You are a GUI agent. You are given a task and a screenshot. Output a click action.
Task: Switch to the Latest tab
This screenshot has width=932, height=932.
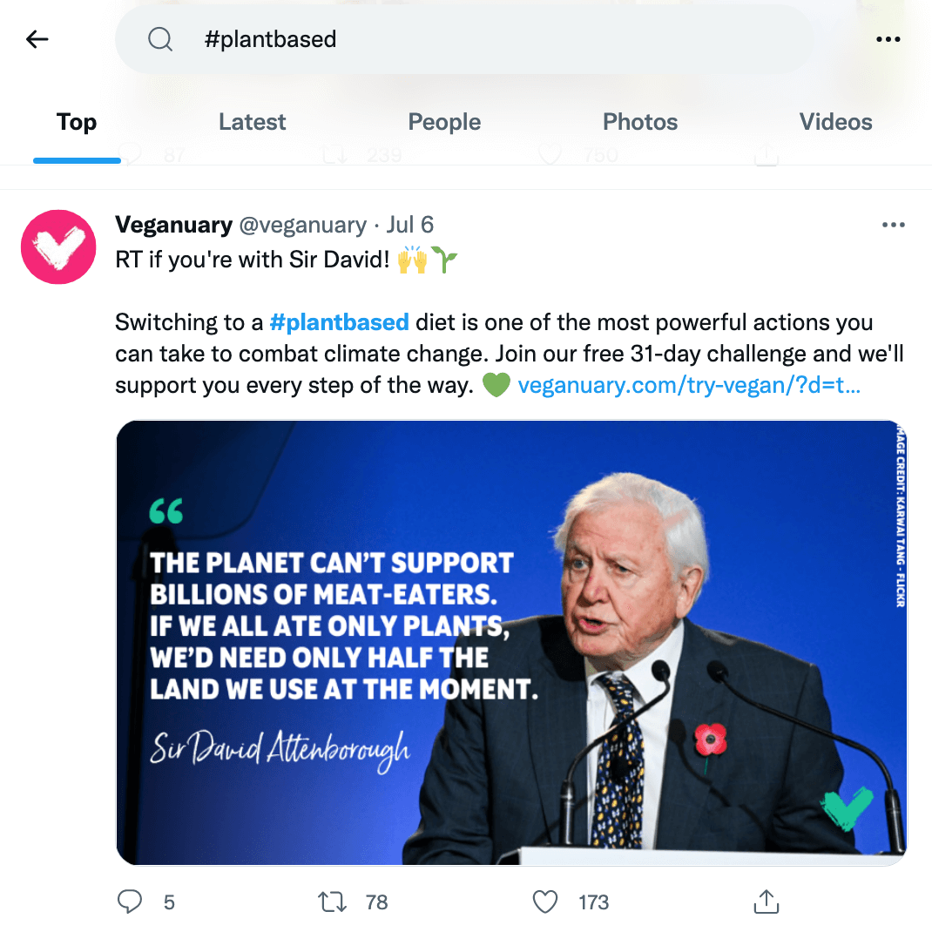(x=252, y=122)
